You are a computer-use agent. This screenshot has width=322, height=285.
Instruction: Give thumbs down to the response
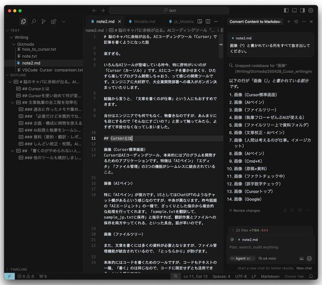[x=292, y=211]
